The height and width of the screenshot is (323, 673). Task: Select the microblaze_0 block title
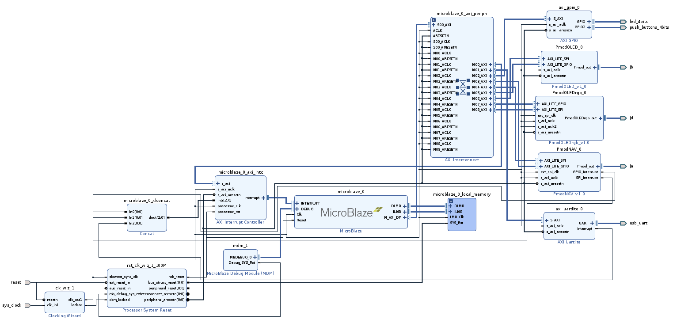pos(351,192)
